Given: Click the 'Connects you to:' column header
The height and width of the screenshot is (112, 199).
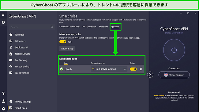Looking at the screenshot, I should pos(98,63).
